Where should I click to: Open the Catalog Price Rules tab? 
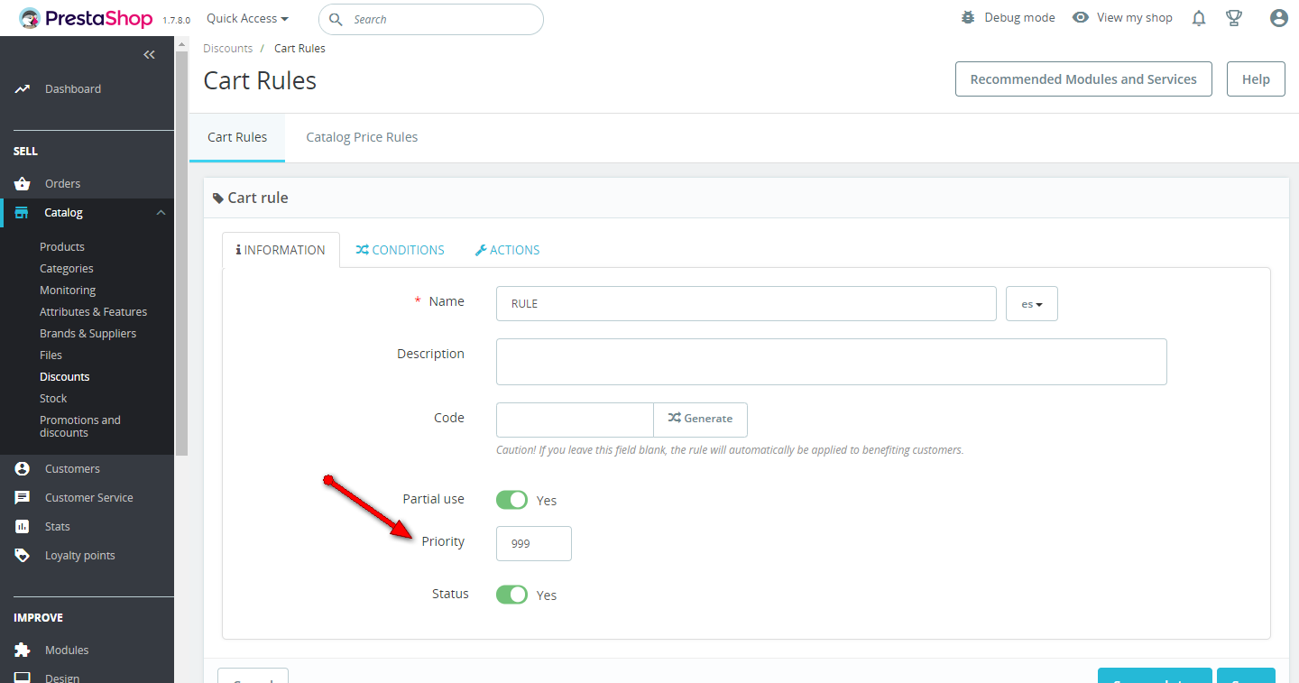[x=362, y=138]
